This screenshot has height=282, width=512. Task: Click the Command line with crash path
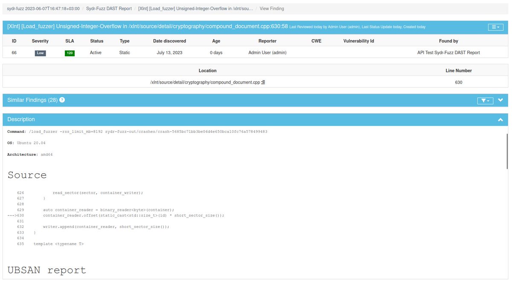pyautogui.click(x=137, y=131)
